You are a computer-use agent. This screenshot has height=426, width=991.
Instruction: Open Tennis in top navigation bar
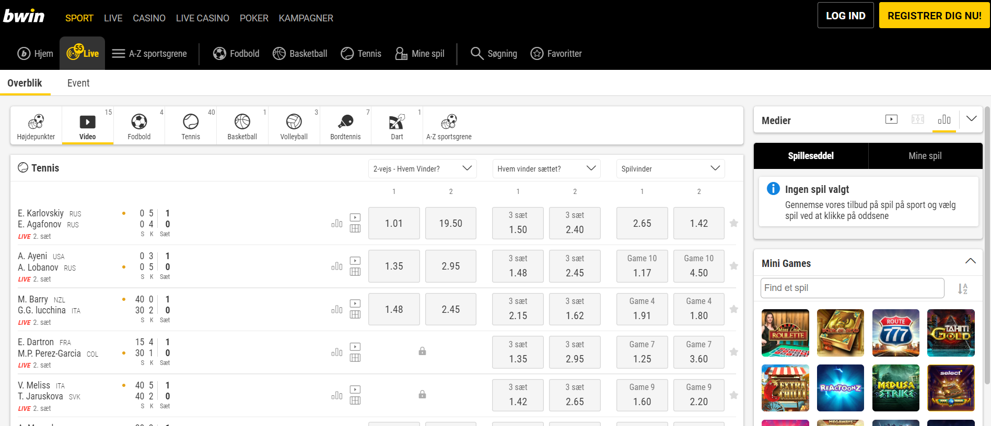pos(361,53)
